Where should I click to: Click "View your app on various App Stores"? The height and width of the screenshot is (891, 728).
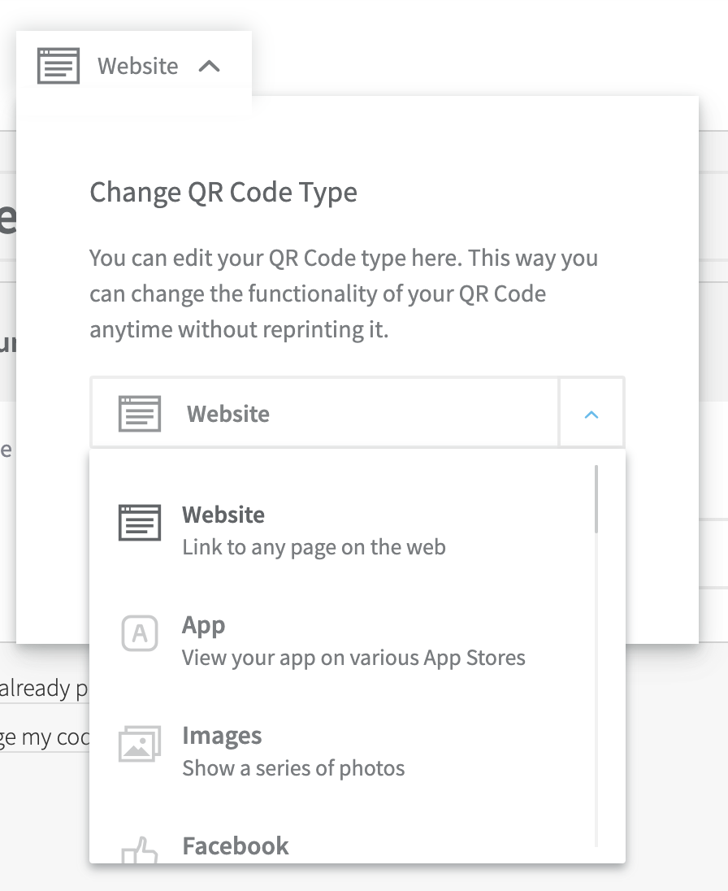click(x=353, y=658)
